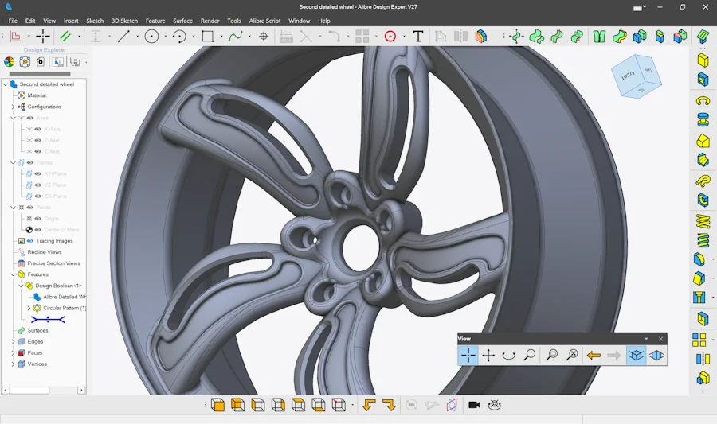This screenshot has height=424, width=717.
Task: Click the Zoom magnifier in View toolbar
Action: pos(529,355)
